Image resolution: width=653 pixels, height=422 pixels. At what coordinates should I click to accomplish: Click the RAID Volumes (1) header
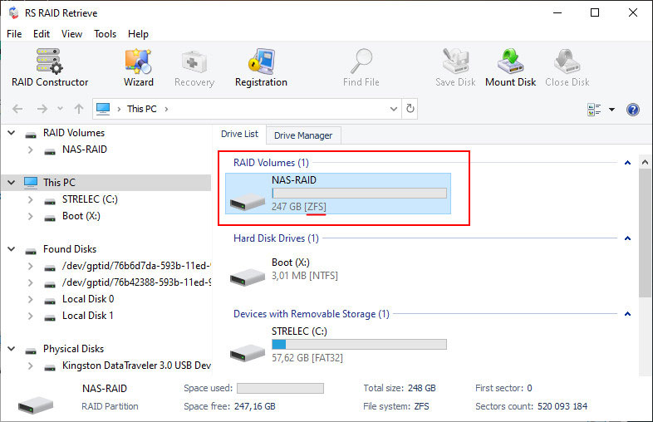click(x=271, y=163)
